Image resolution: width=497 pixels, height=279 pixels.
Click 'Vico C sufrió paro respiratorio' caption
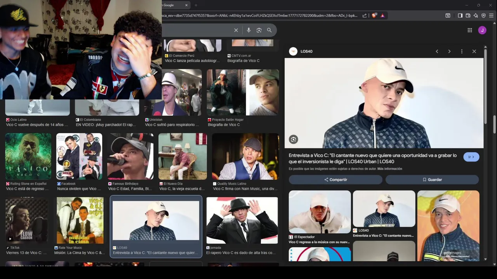(x=172, y=125)
